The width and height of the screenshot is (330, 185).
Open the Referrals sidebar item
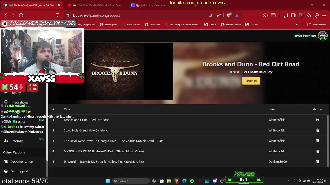[17, 141]
